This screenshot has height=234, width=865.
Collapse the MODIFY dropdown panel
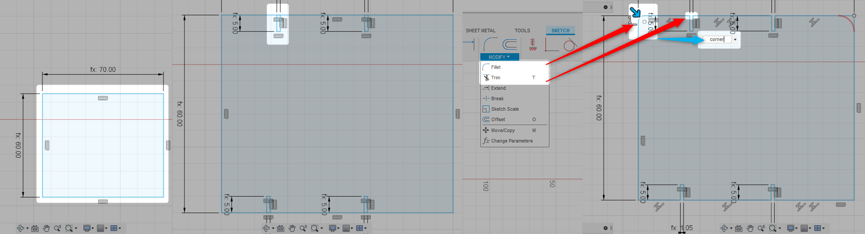coord(499,57)
